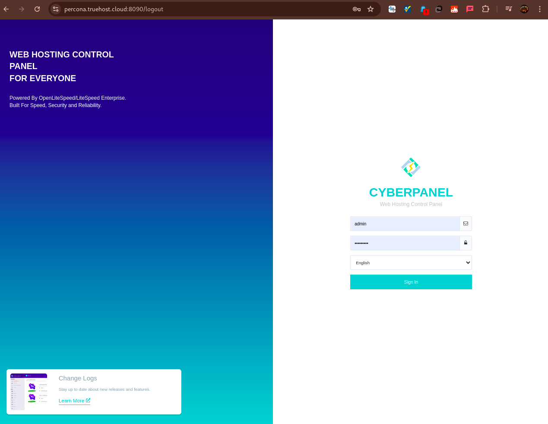Open the Chrome profile avatar

[524, 9]
